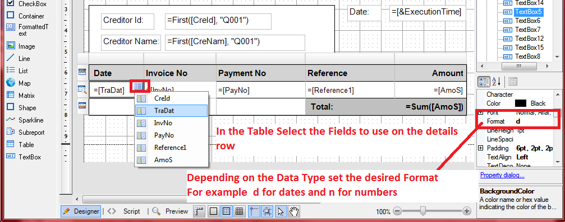Set designer background to no grid
This screenshot has width=565, height=222.
[213, 211]
